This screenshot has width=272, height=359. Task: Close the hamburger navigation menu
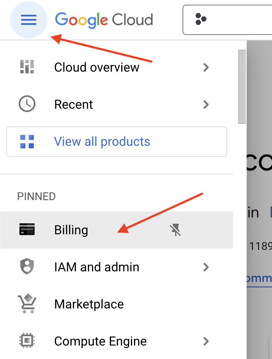coord(29,20)
